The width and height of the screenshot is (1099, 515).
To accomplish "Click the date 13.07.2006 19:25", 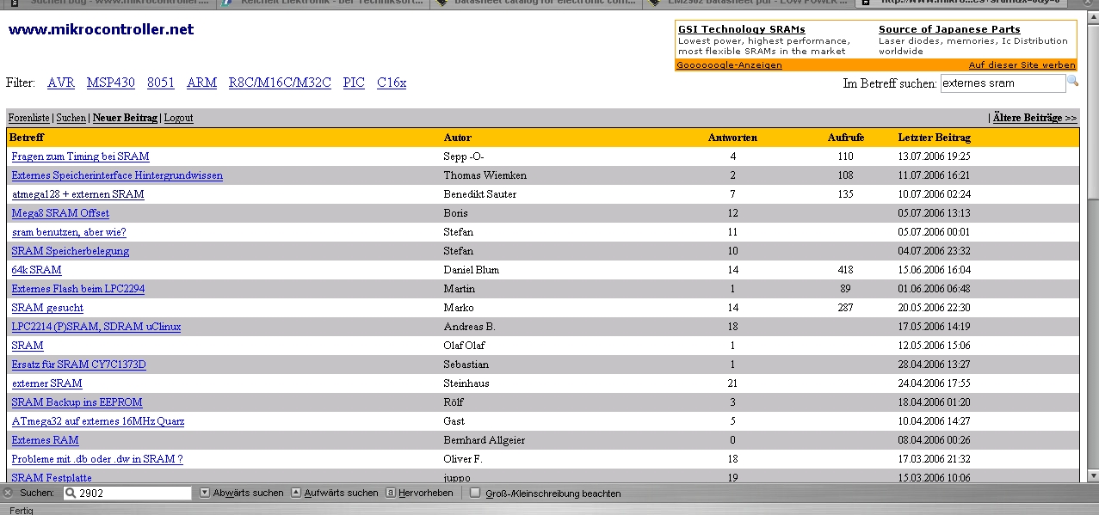I will 935,156.
